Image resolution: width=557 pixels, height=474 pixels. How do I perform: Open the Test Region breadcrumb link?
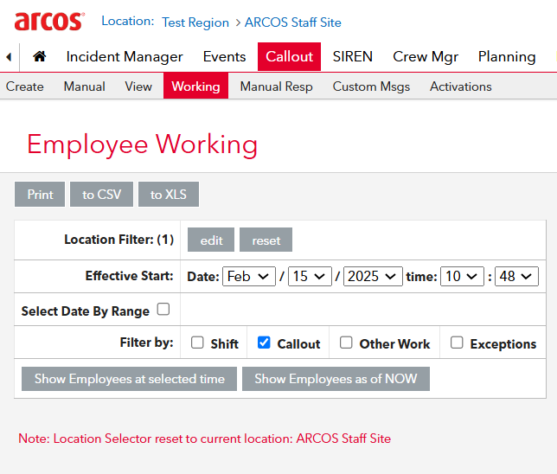click(195, 22)
